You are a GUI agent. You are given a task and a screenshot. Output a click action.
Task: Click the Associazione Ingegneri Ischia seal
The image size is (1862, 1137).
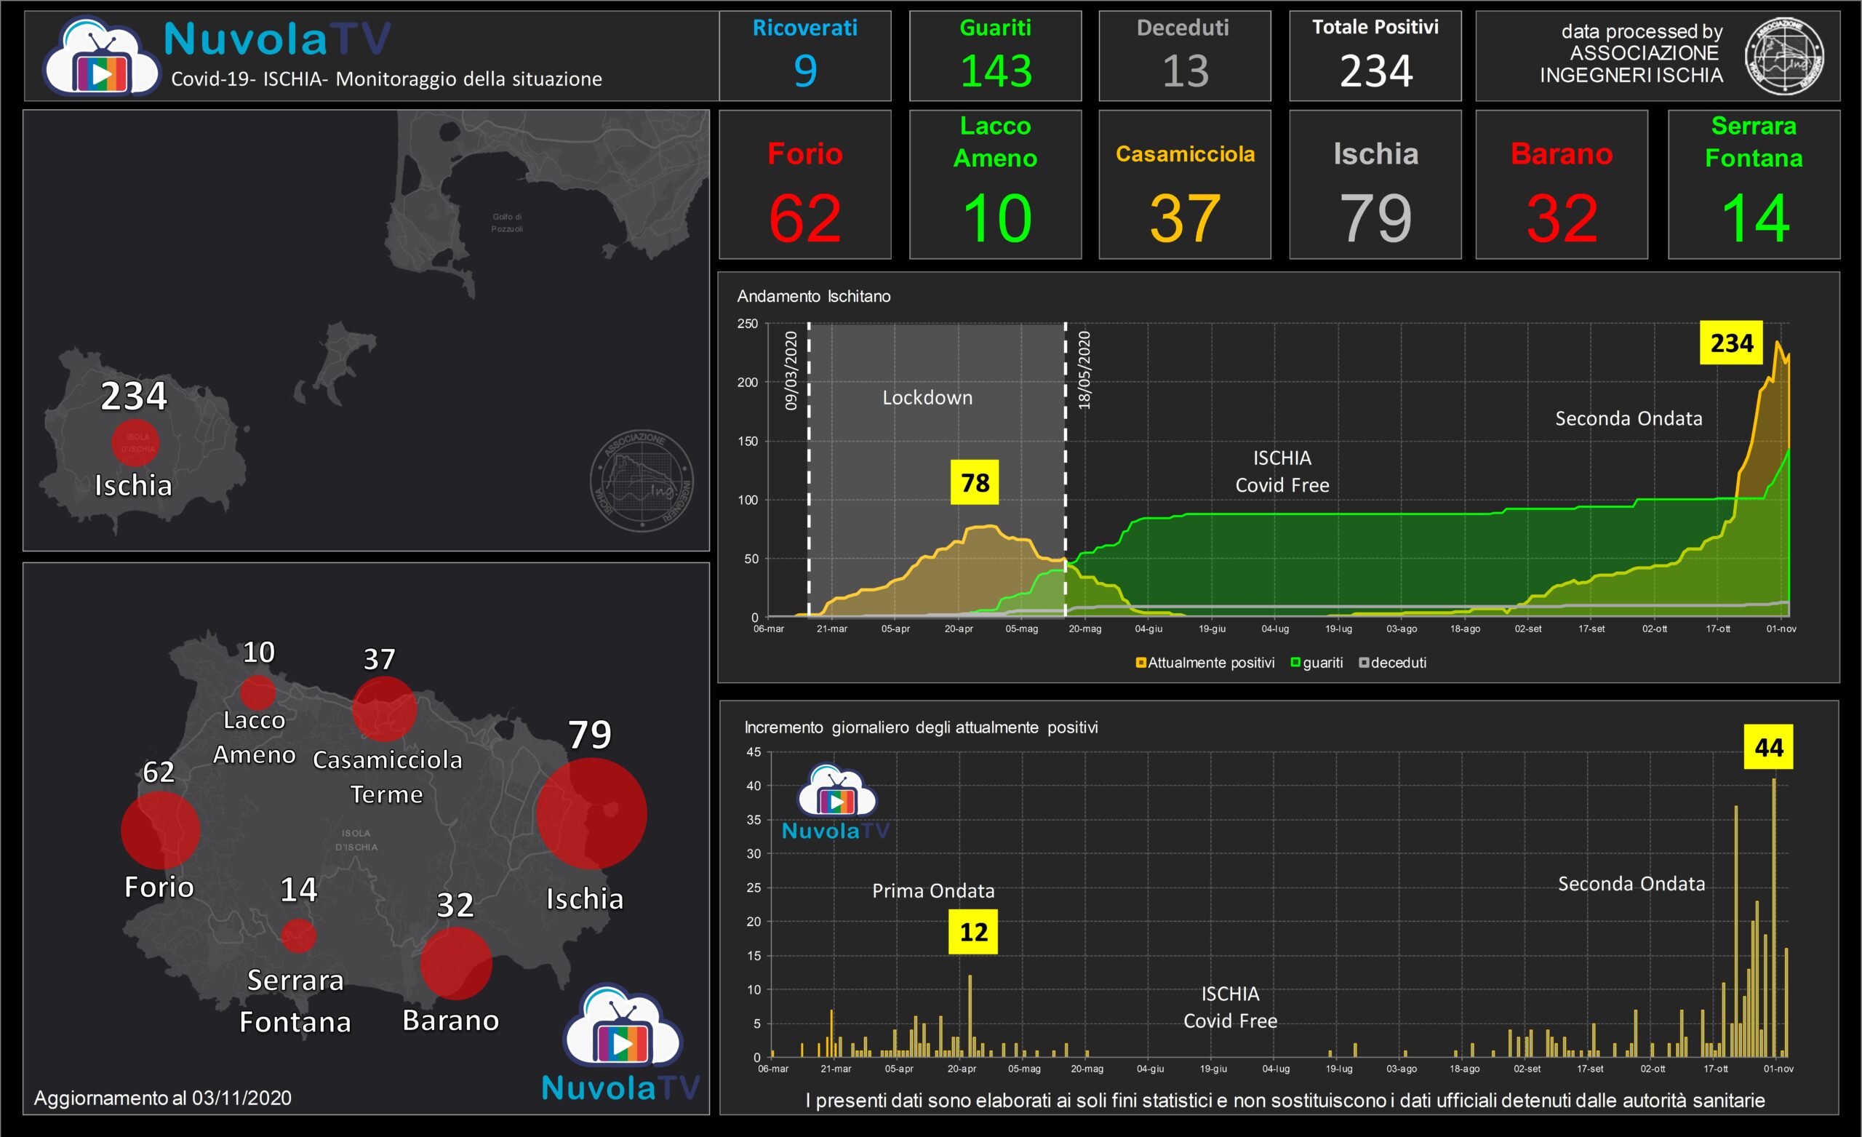point(1783,56)
